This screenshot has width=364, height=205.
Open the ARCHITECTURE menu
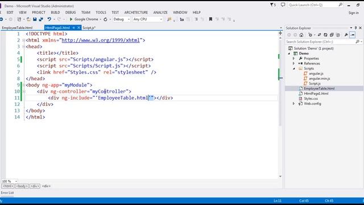136,13
